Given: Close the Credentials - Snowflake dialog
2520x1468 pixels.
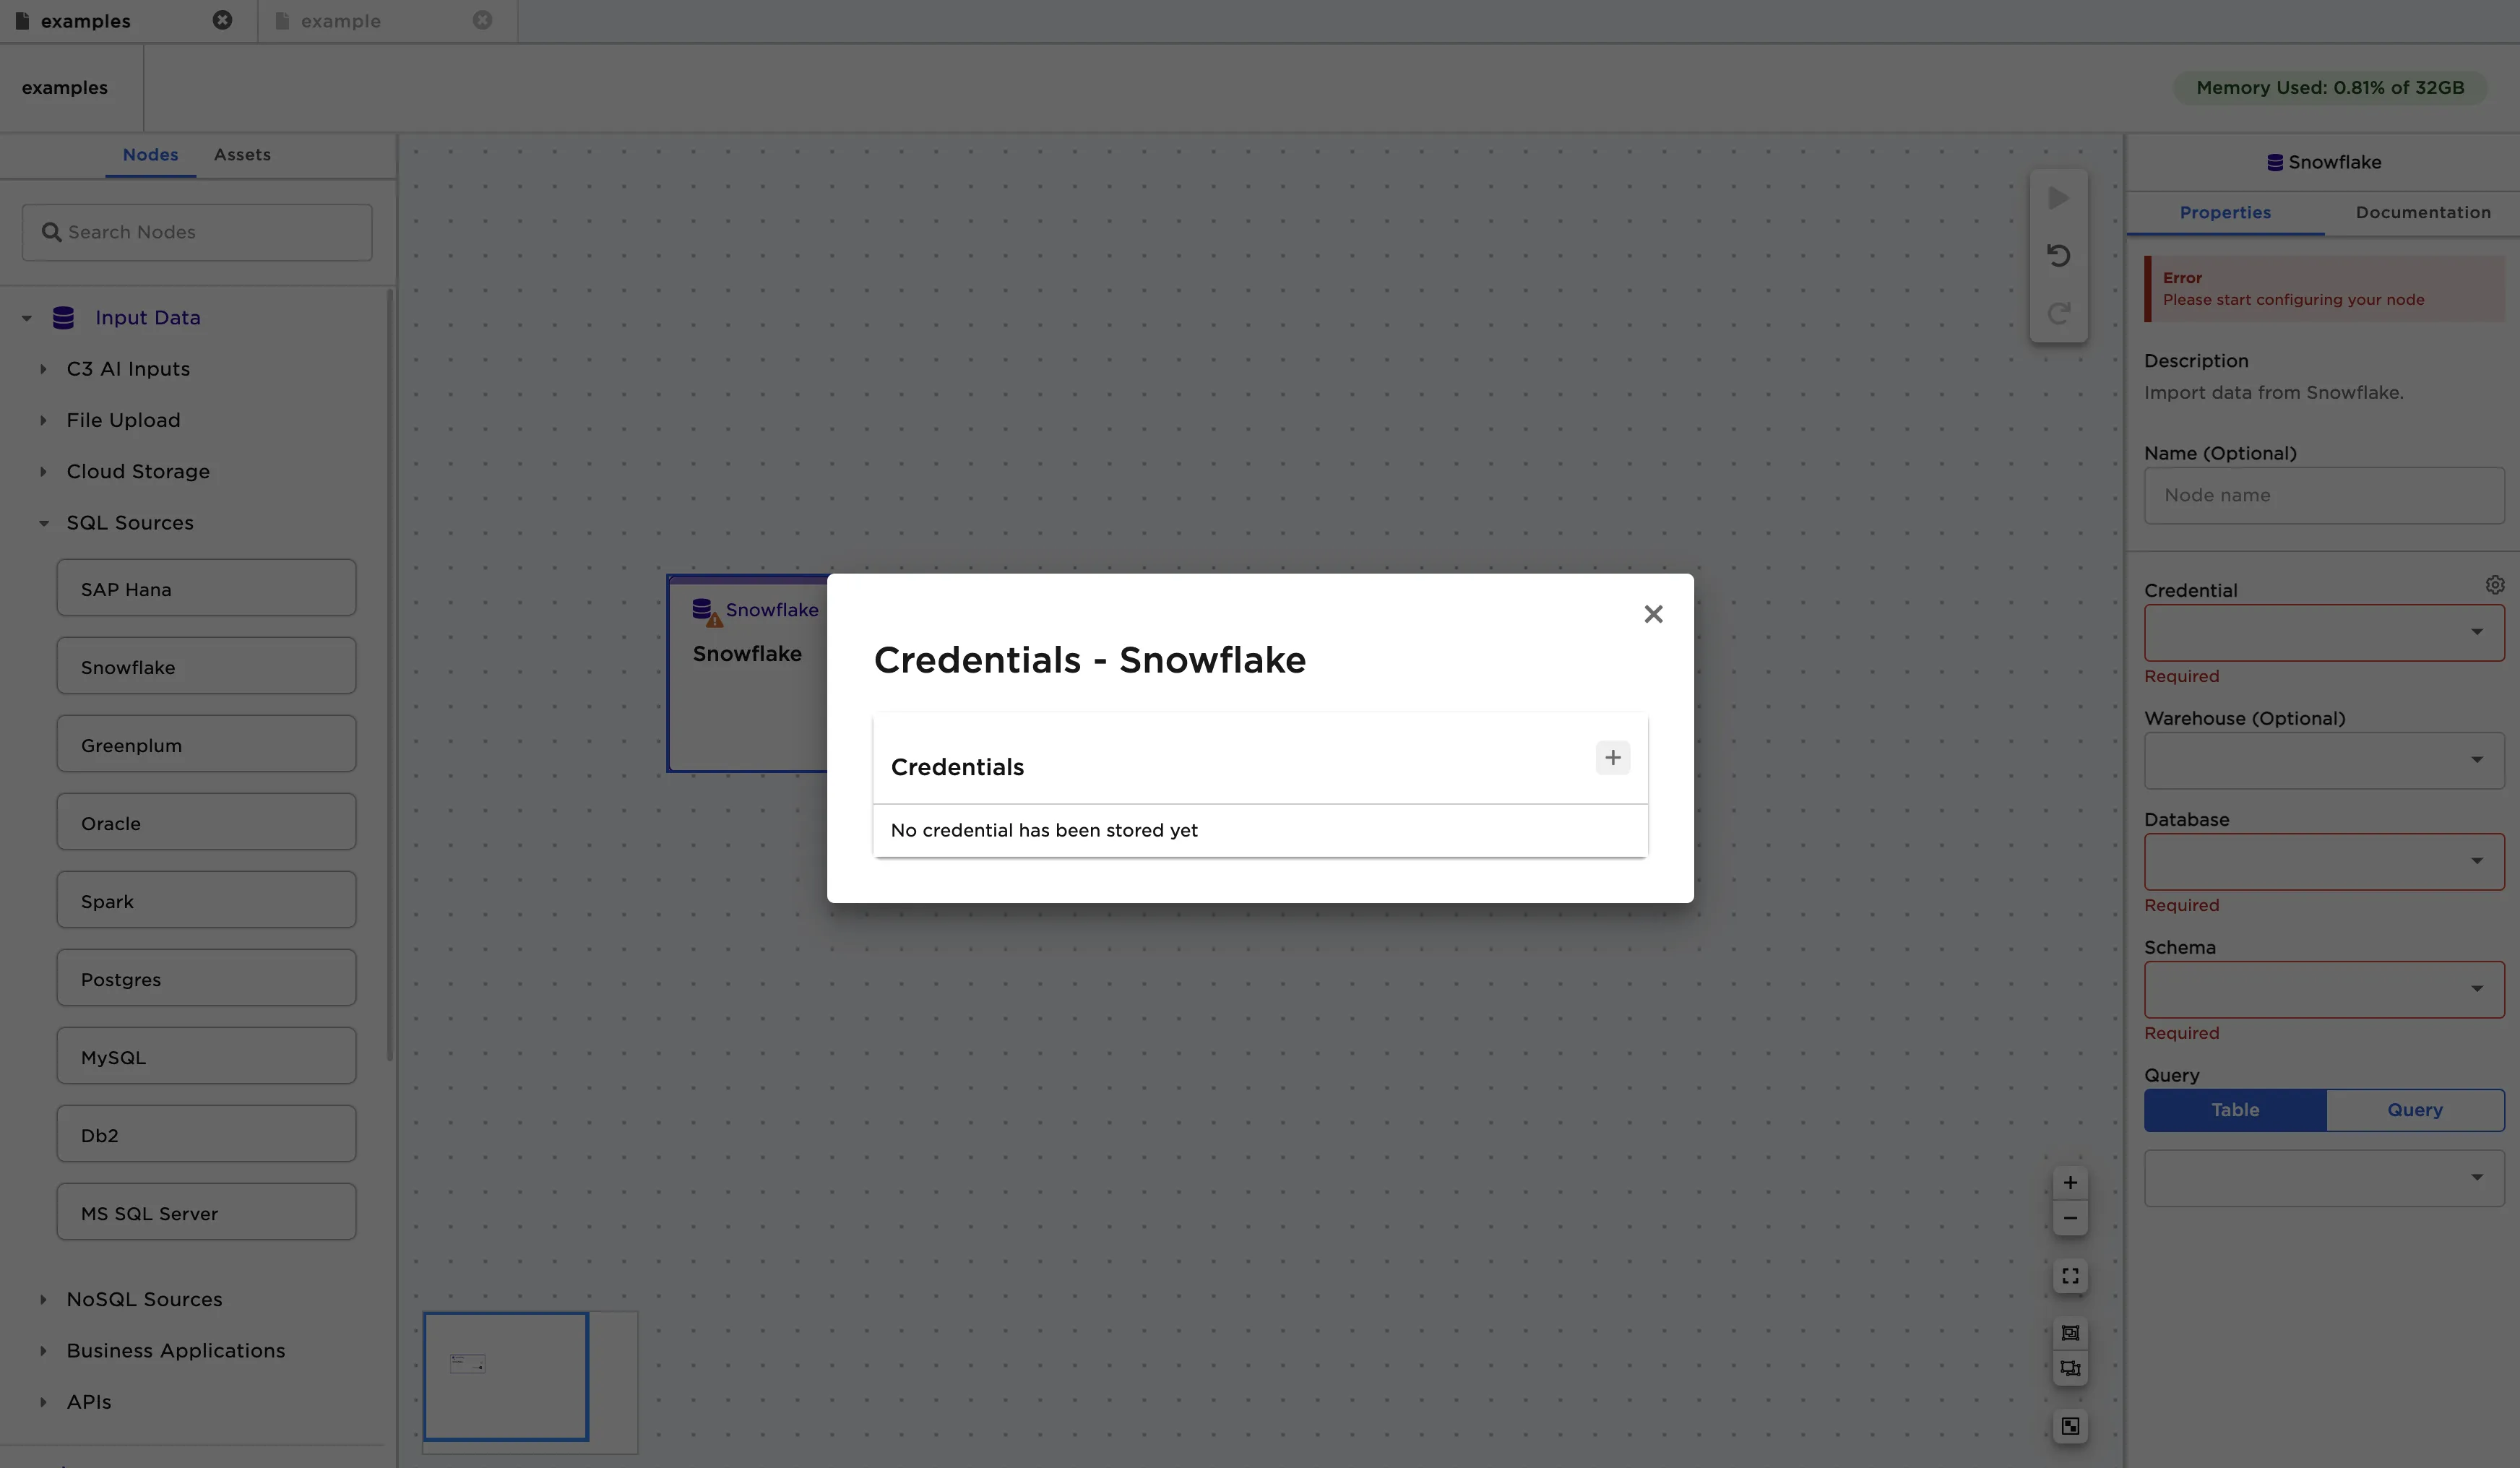Looking at the screenshot, I should [x=1653, y=613].
